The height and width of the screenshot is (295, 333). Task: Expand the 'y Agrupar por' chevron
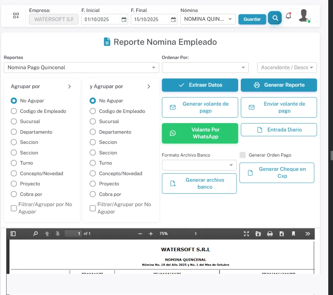(149, 86)
